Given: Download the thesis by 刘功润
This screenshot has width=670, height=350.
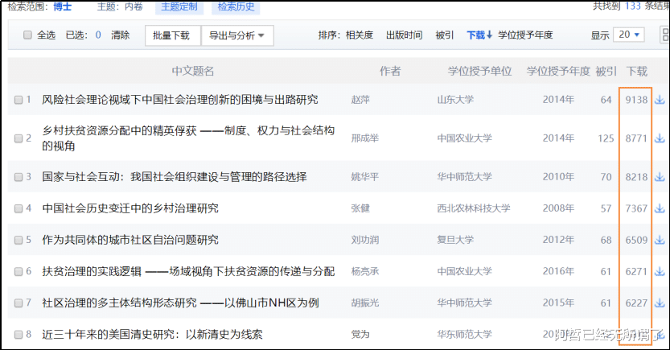Looking at the screenshot, I should (x=660, y=240).
